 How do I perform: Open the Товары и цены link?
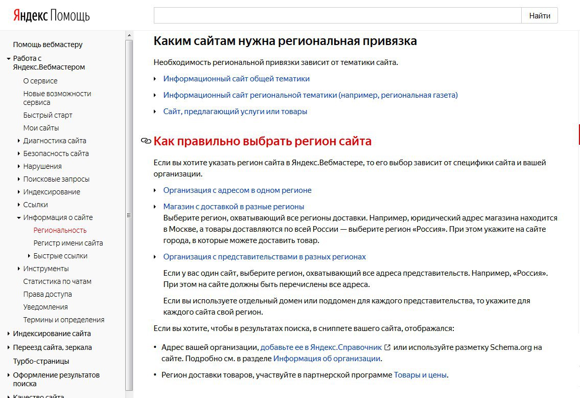(x=420, y=374)
